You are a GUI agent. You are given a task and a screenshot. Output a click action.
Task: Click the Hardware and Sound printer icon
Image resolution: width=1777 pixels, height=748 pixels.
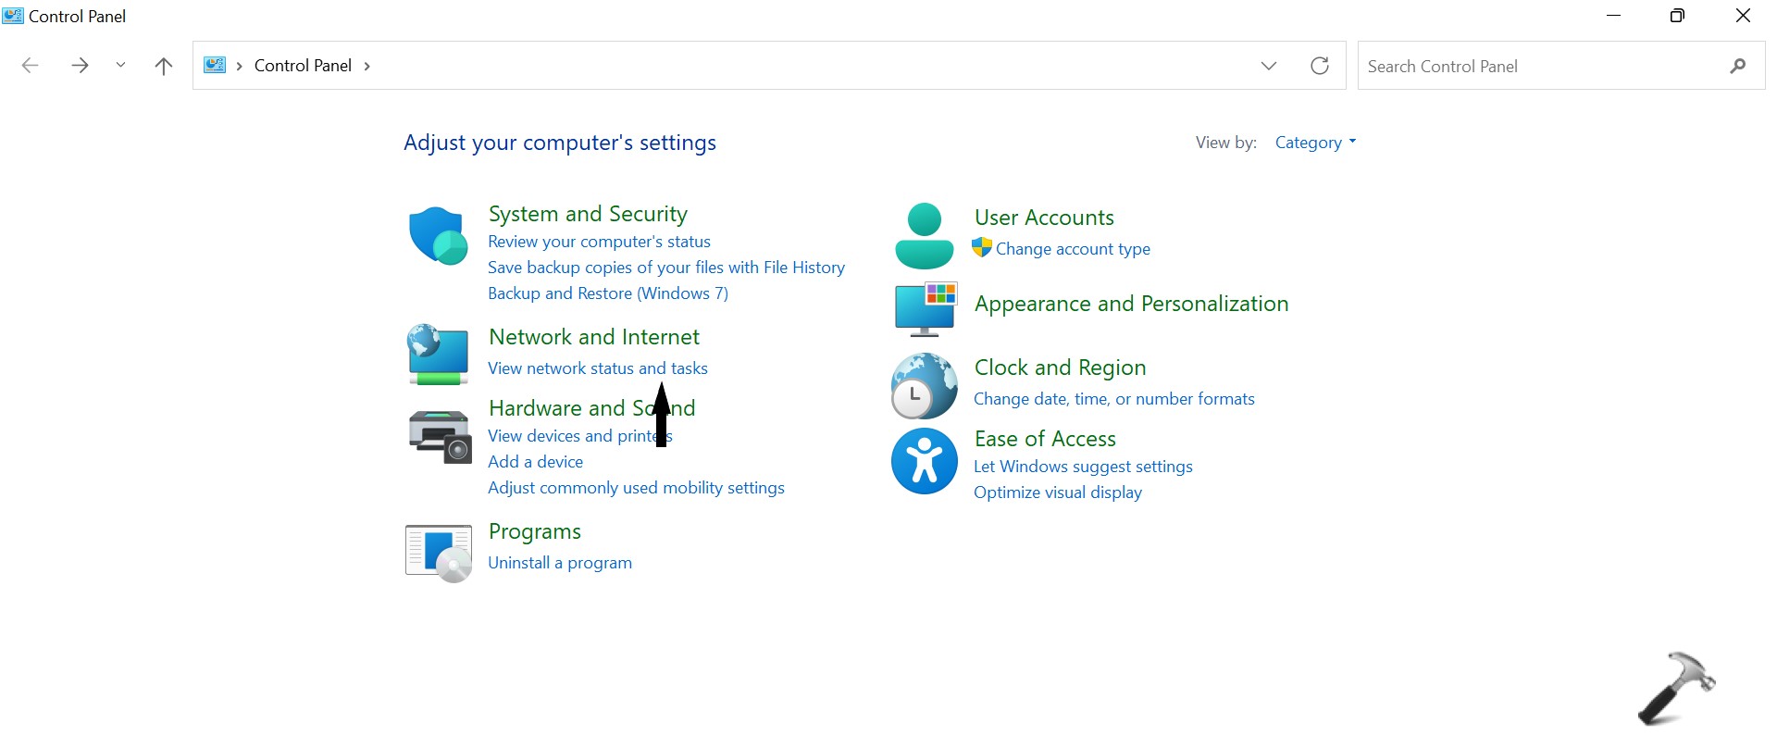(x=440, y=436)
